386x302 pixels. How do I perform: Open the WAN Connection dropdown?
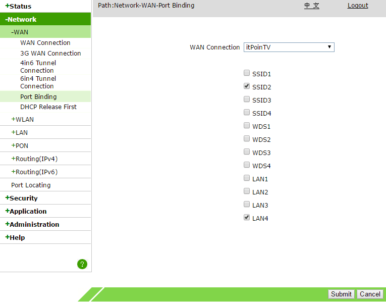(289, 47)
